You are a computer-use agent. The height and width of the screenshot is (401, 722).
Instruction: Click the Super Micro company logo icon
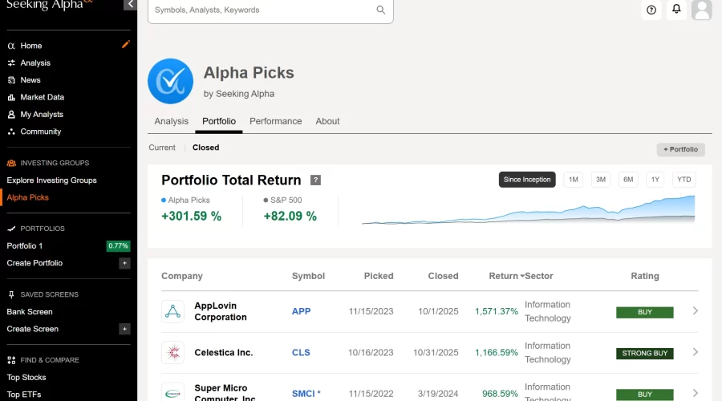(x=172, y=393)
